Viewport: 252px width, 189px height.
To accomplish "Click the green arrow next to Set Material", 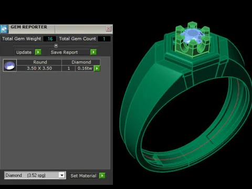I will pos(102,175).
